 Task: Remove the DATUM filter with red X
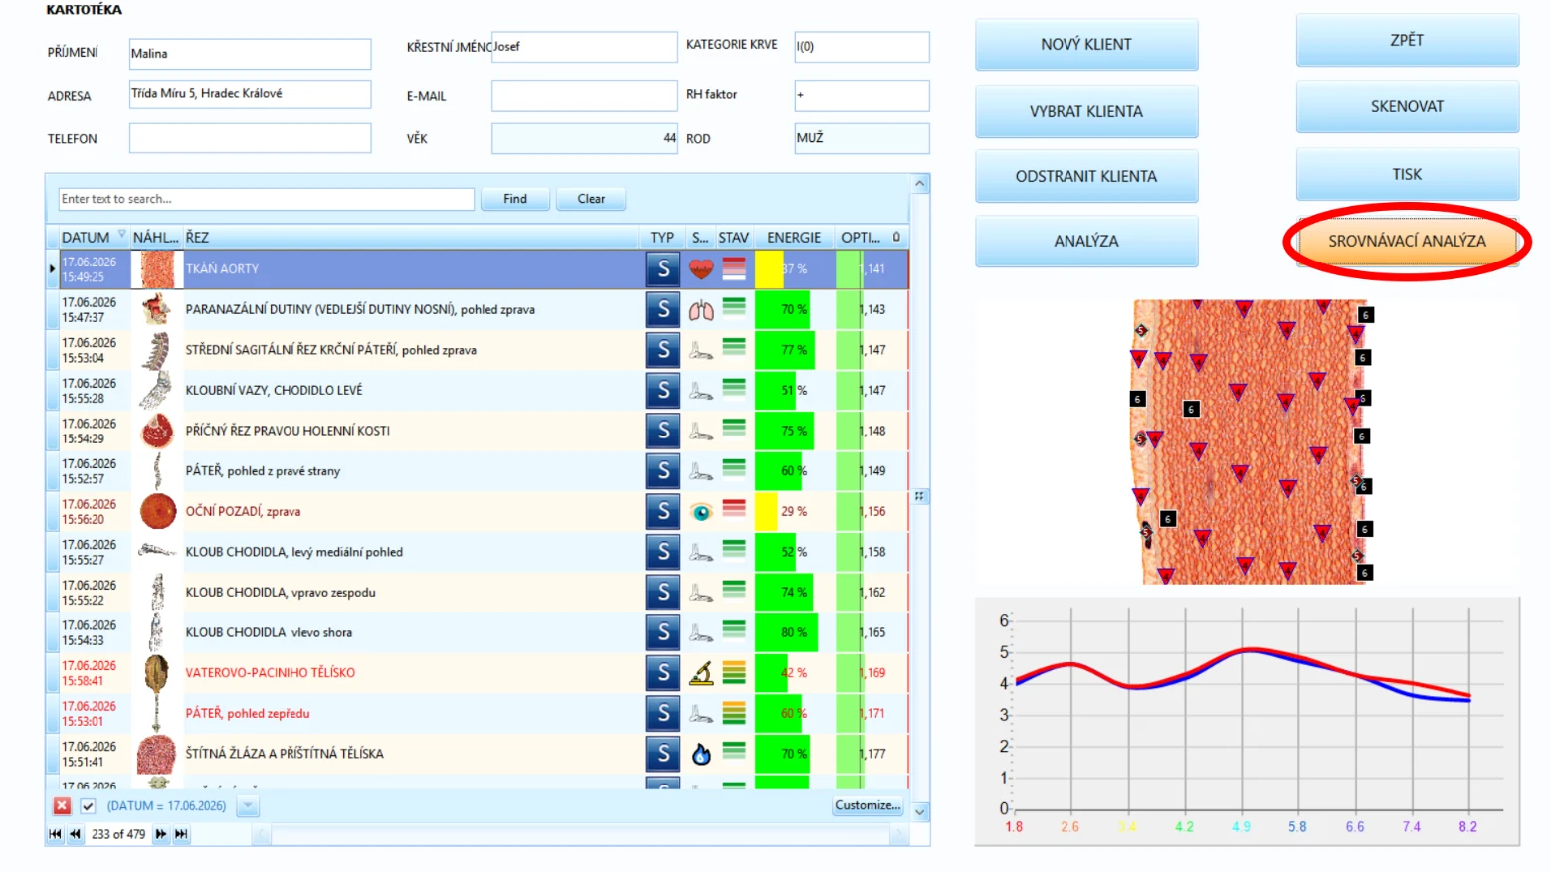pyautogui.click(x=62, y=806)
